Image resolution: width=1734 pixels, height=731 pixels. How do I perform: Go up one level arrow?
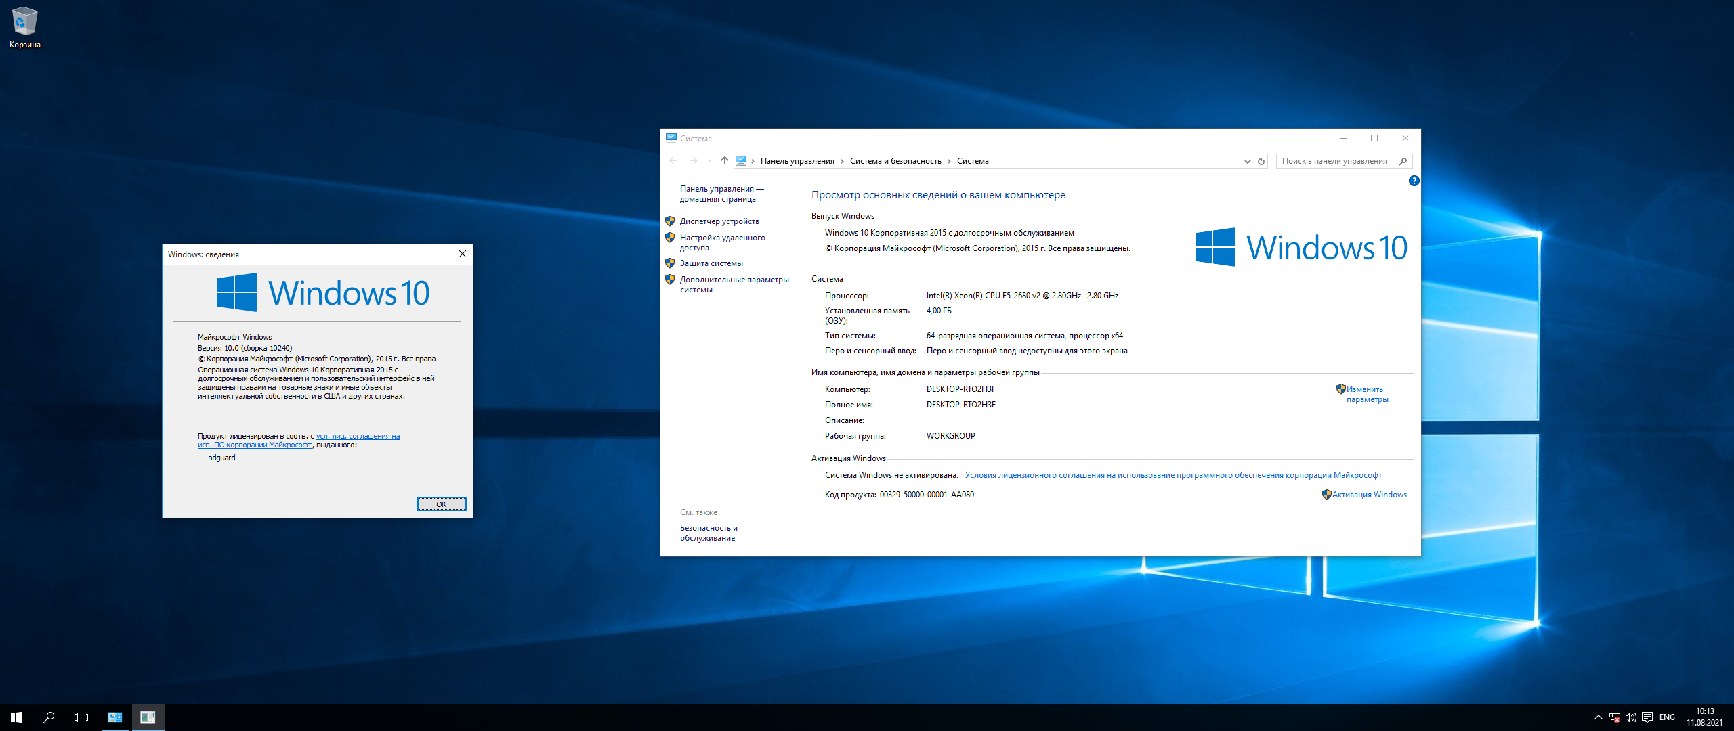coord(725,161)
